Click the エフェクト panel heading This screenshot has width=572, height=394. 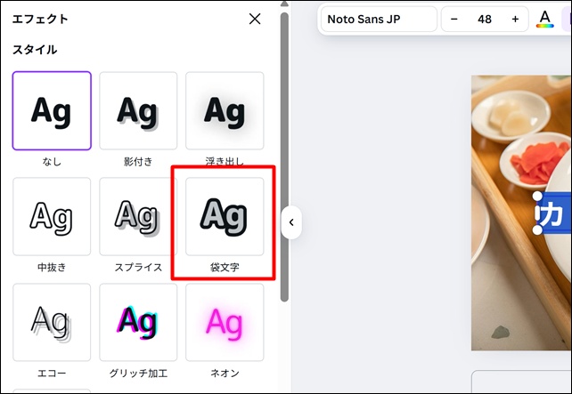(40, 19)
